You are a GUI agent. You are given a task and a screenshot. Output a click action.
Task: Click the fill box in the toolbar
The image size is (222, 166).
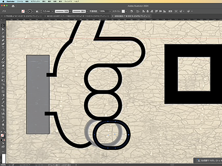click(2, 135)
